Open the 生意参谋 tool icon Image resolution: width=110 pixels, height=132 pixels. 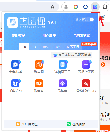(15, 65)
